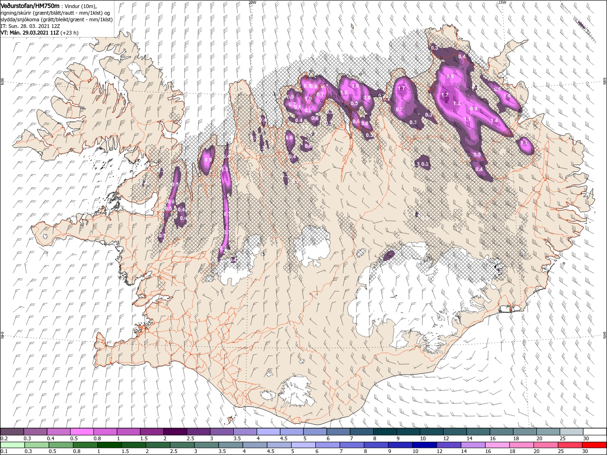Click the 20W longitude label
607x455 pixels.
[x=252, y=2]
